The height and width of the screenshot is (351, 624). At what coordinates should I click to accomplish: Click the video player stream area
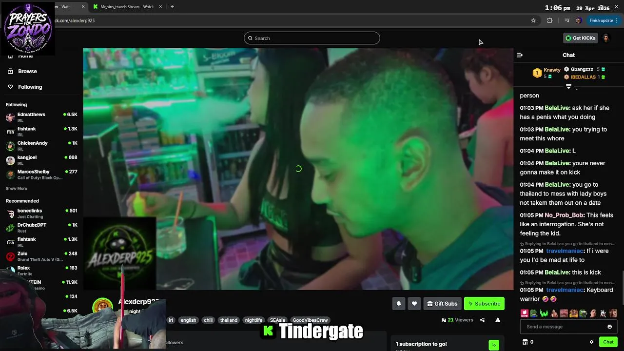click(298, 169)
